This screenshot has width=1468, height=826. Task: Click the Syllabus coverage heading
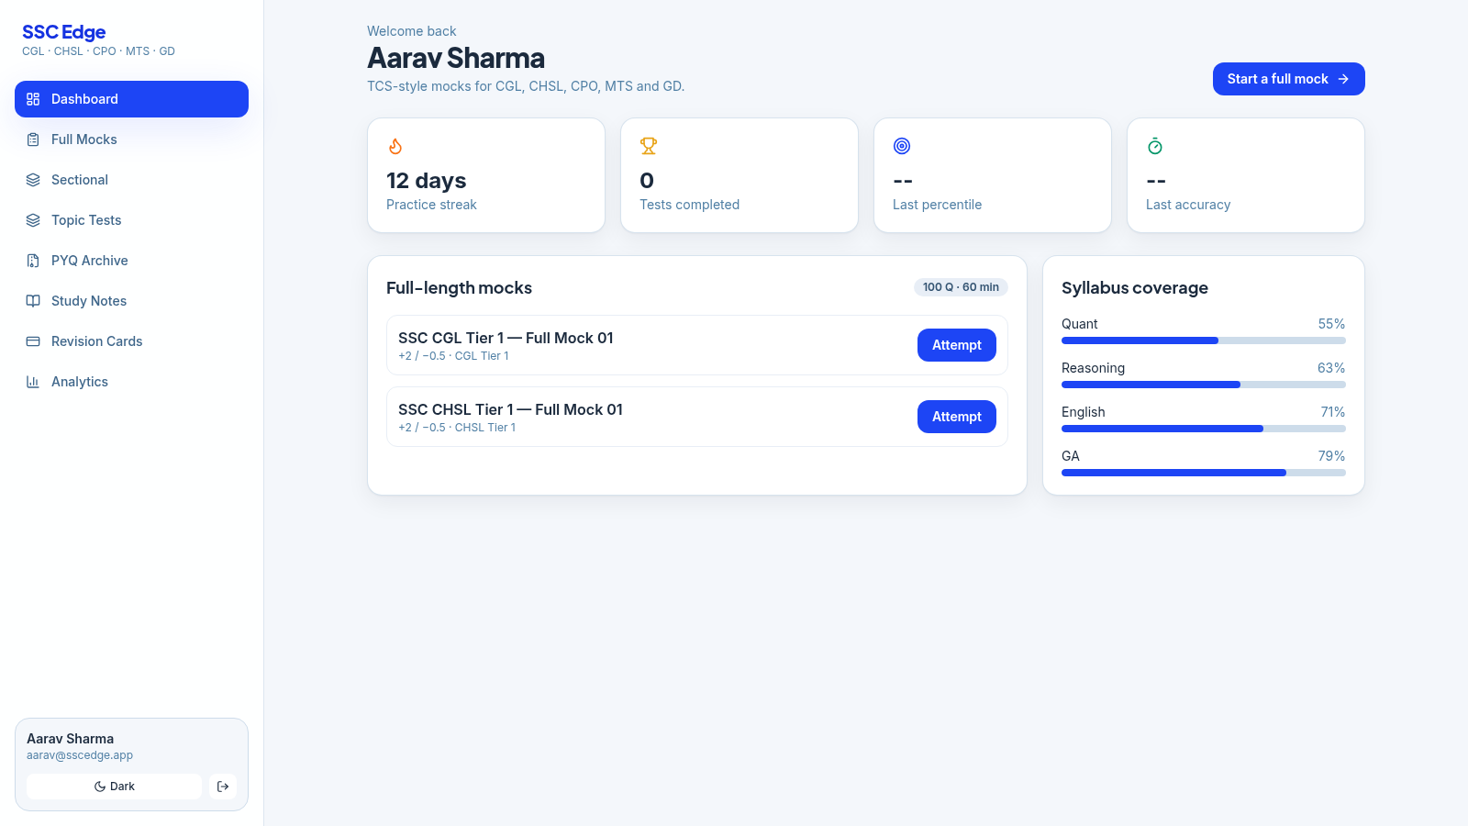pyautogui.click(x=1135, y=288)
